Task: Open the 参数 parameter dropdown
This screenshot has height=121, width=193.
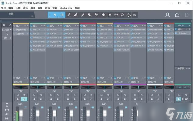Action: (x=32, y=16)
